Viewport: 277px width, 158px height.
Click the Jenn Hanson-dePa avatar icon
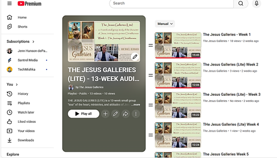point(9,51)
